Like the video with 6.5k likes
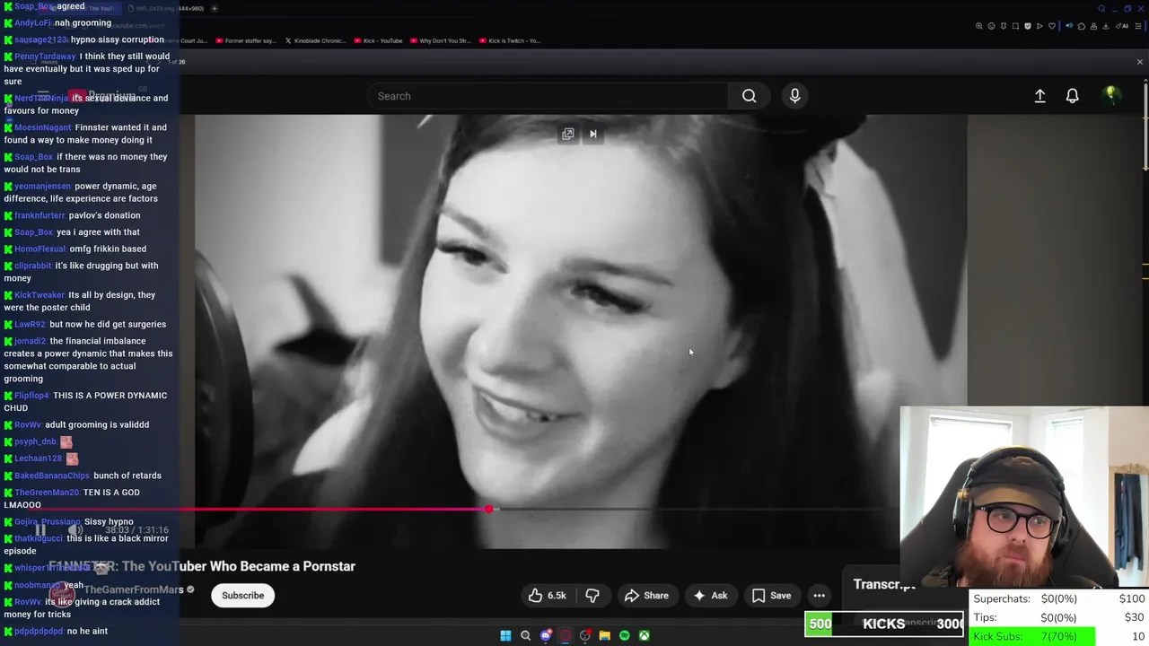The height and width of the screenshot is (646, 1149). pyautogui.click(x=547, y=596)
